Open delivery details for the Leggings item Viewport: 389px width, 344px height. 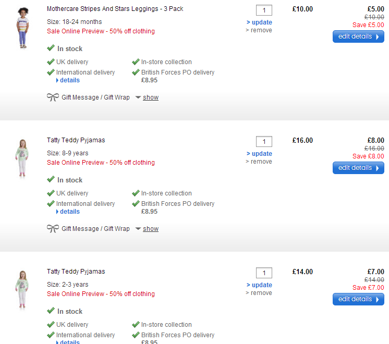[x=69, y=80]
